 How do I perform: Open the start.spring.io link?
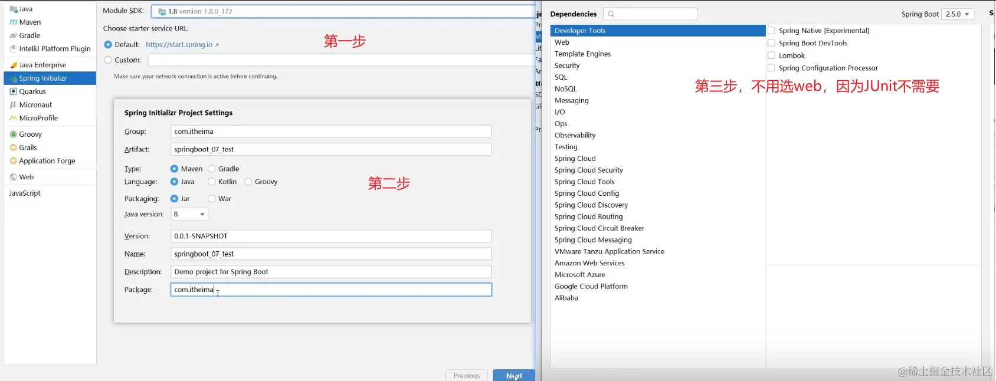pyautogui.click(x=179, y=45)
